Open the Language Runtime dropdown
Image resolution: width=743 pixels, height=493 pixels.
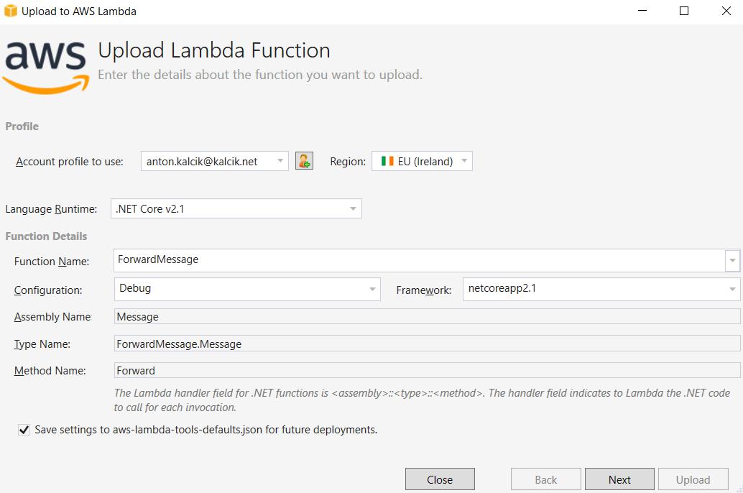(351, 208)
